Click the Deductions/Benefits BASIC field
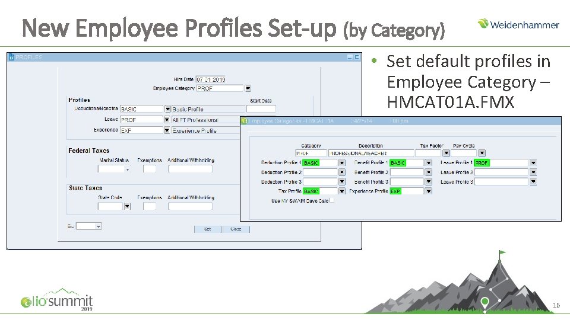 141,109
